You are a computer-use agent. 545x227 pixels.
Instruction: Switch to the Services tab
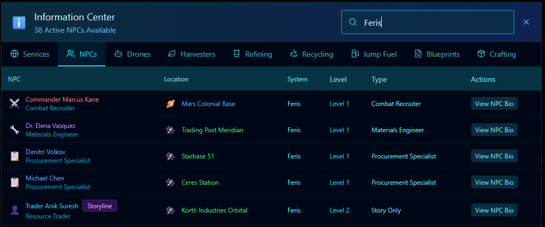tap(30, 54)
